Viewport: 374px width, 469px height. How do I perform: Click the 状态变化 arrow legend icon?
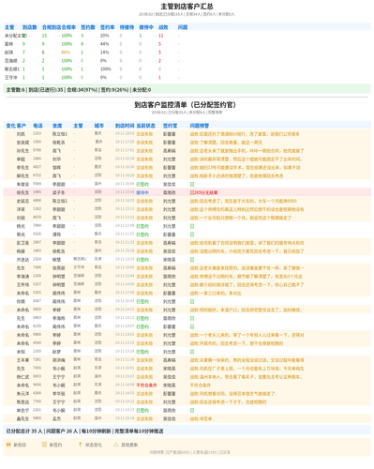pyautogui.click(x=81, y=445)
